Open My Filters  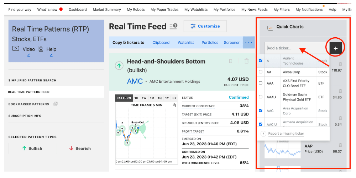(282, 10)
